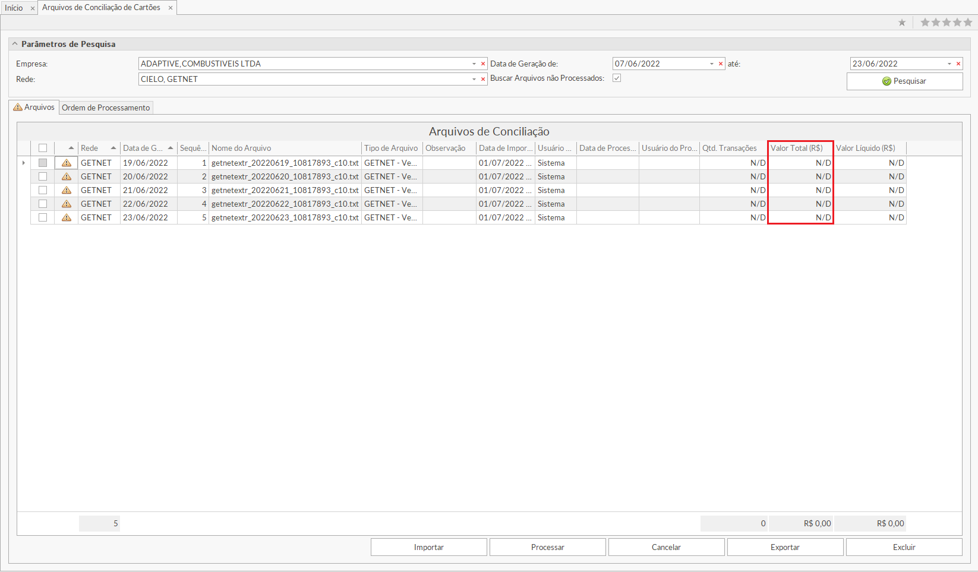Click the Usuário column header after Data de Impor...

pyautogui.click(x=556, y=148)
